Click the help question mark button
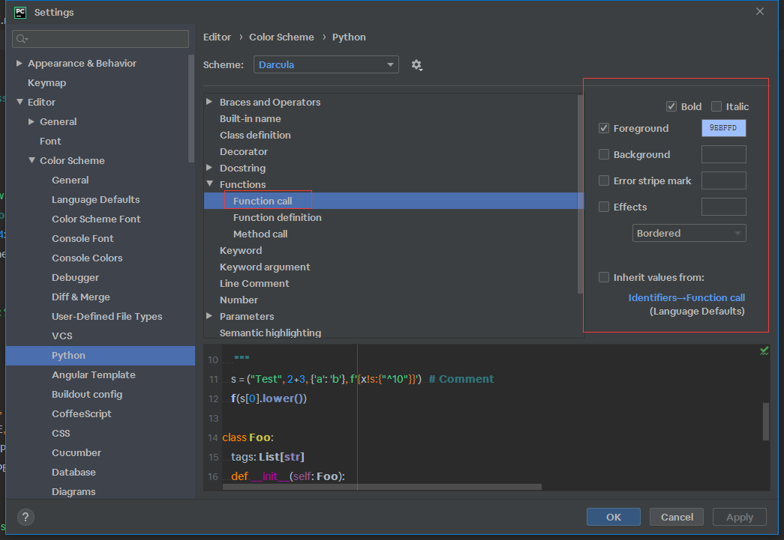 26,517
